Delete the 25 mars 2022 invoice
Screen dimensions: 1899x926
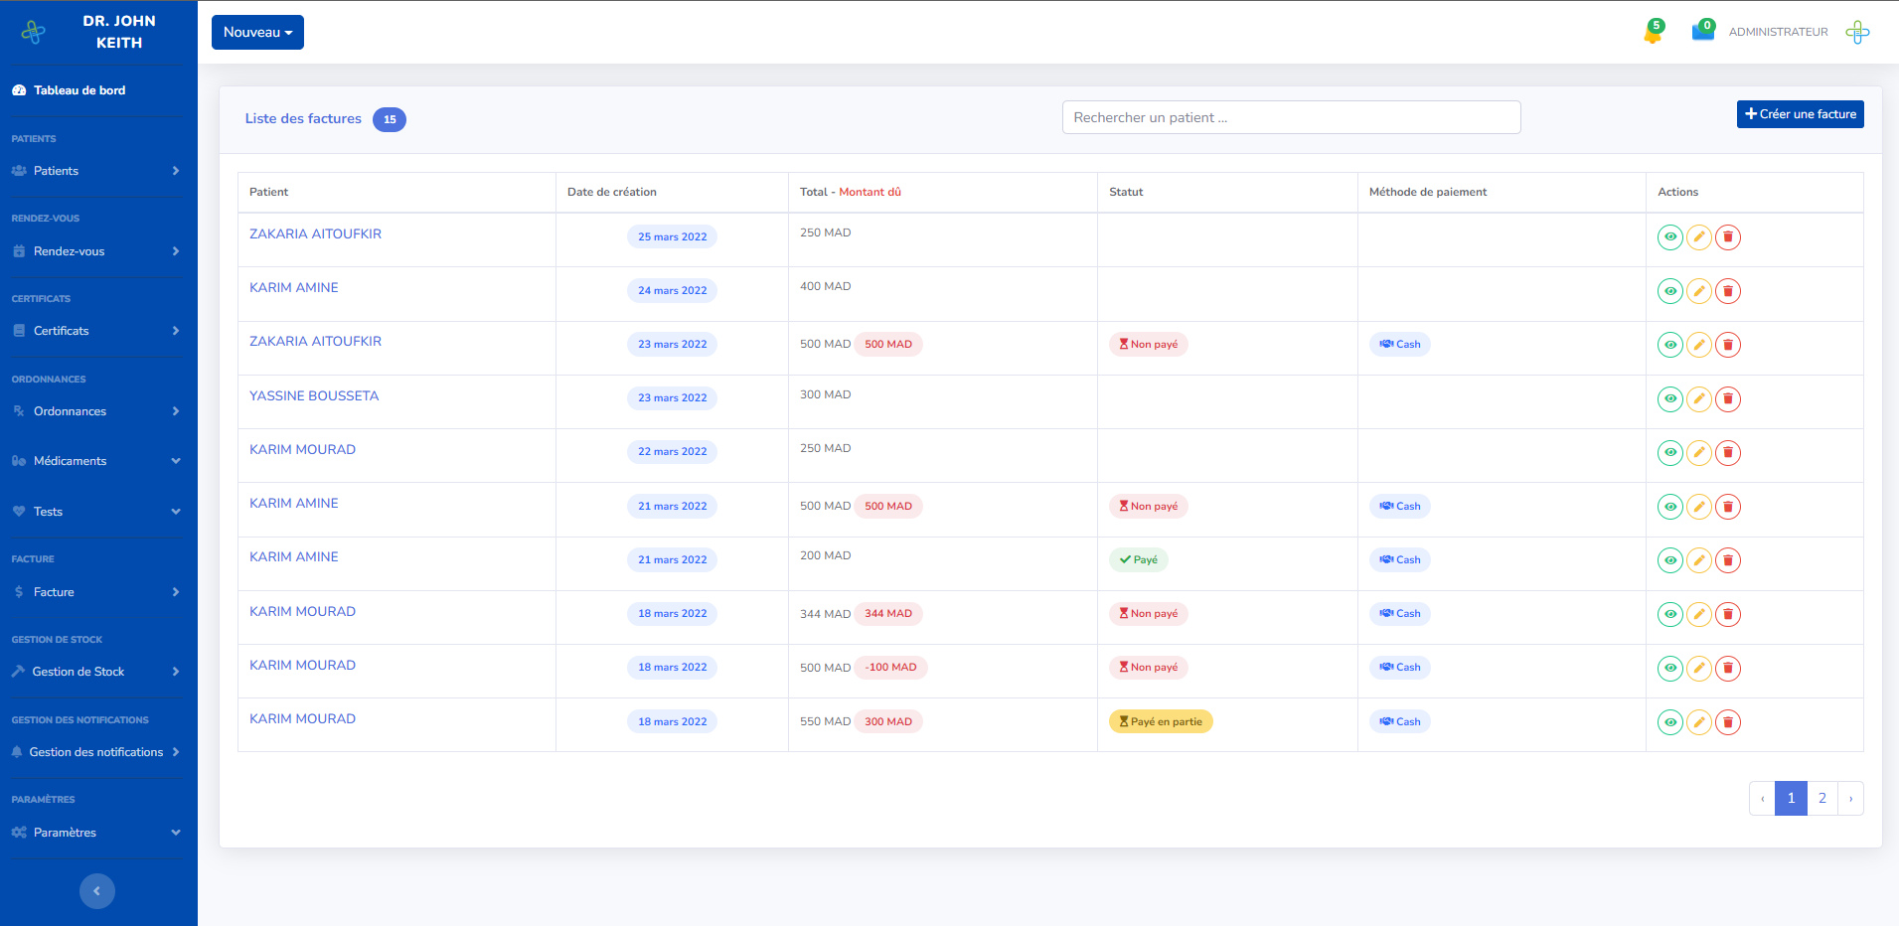click(x=1728, y=237)
